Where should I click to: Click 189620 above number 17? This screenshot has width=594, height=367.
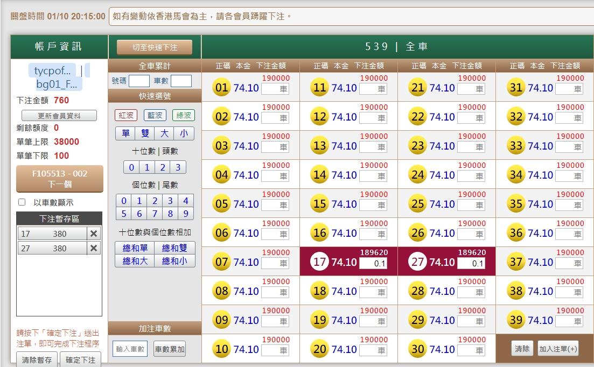click(374, 252)
